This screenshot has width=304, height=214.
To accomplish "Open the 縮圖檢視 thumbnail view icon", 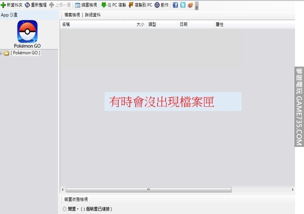I will 78,5.
